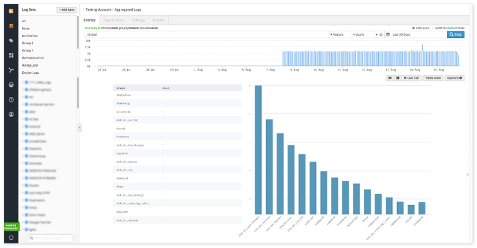The height and width of the screenshot is (248, 477).
Task: Open the user account icon
Action: [x=11, y=114]
